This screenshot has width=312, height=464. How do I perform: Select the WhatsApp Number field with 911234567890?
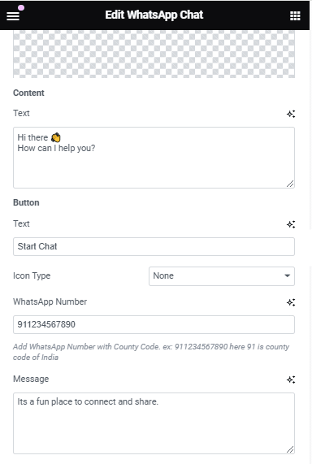154,324
